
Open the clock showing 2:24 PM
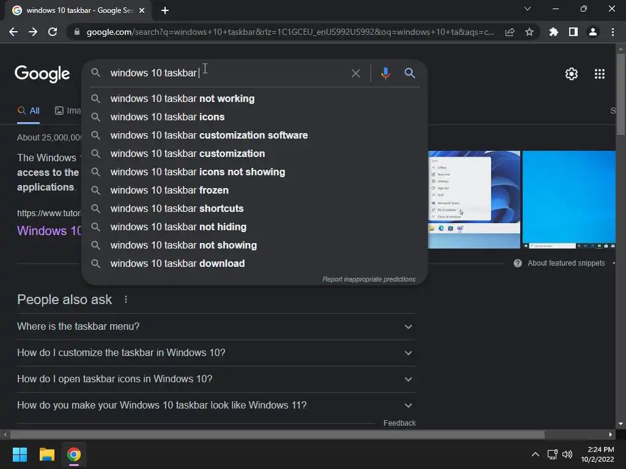(x=598, y=454)
